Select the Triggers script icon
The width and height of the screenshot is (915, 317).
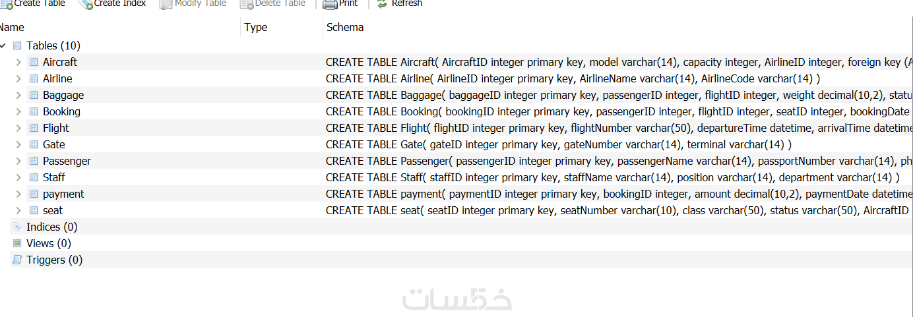(17, 260)
